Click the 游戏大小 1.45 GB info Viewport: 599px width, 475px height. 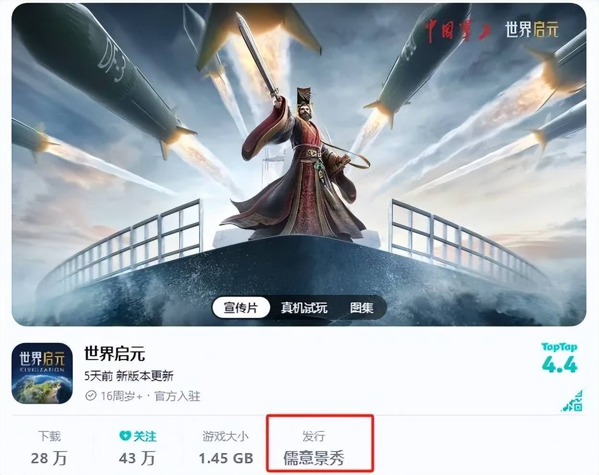point(226,448)
